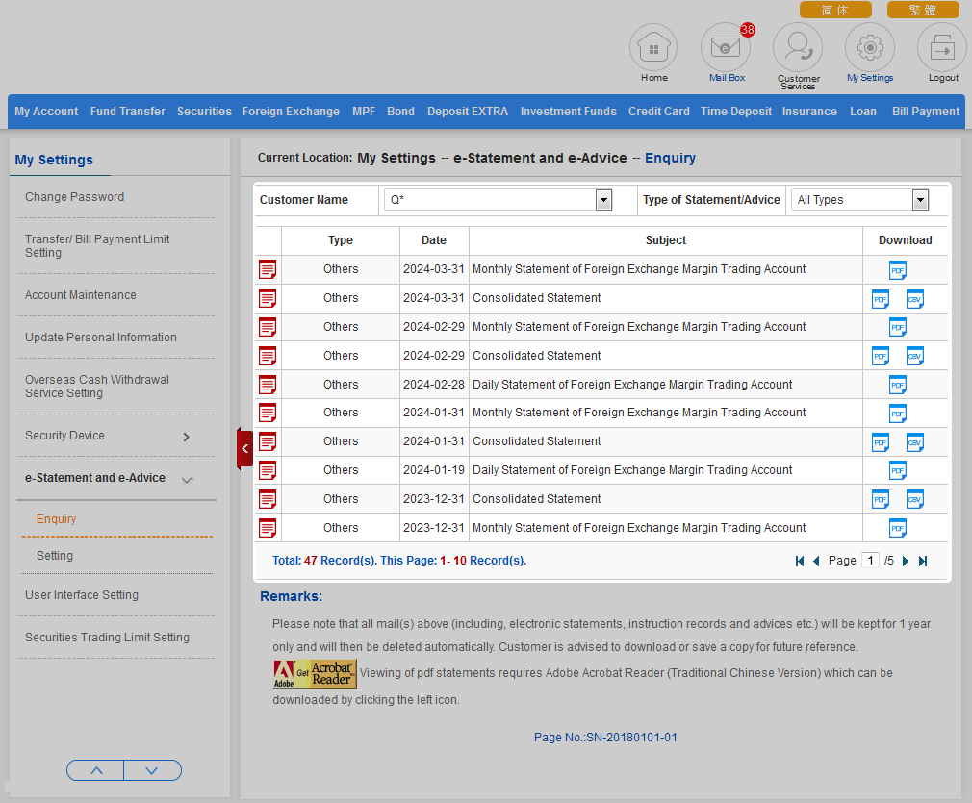Click the Logout icon
972x803 pixels.
942,47
